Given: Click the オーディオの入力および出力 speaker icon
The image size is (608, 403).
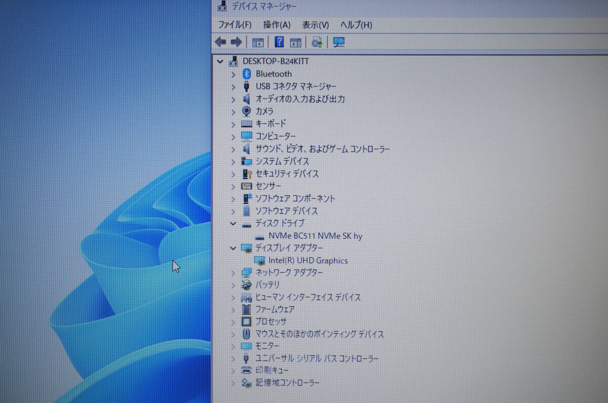Looking at the screenshot, I should tap(247, 99).
